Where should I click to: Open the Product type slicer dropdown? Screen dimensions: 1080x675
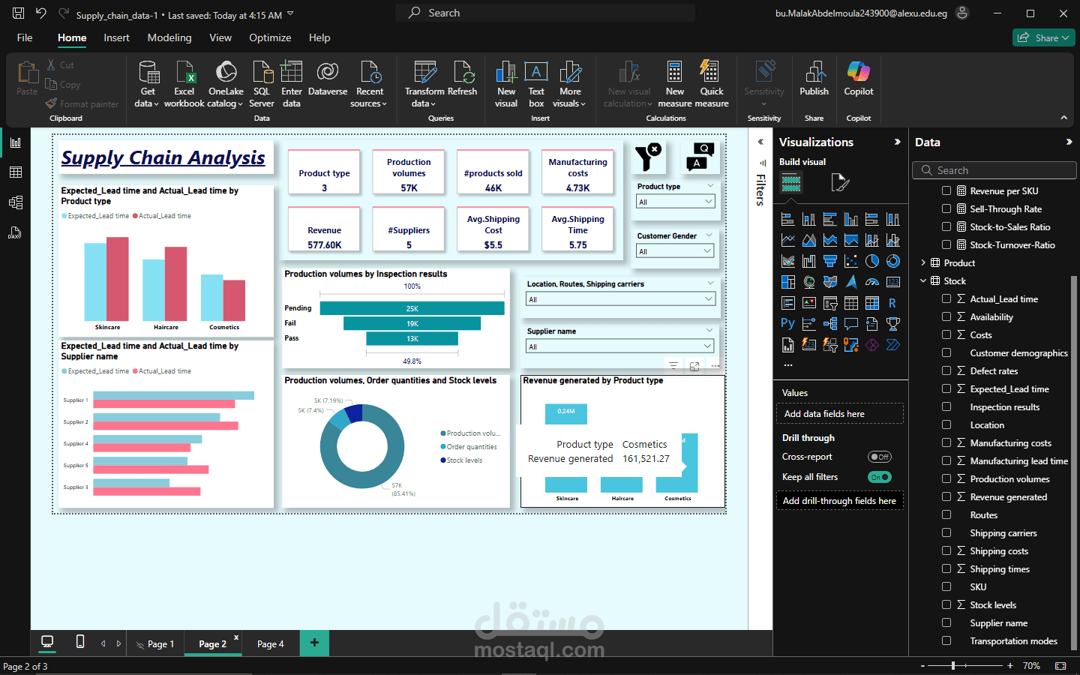[x=676, y=202]
